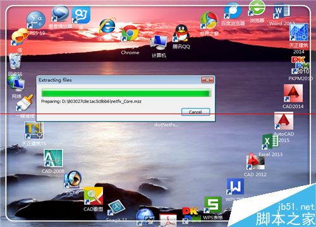
Task: Open the brush cleanup tool shortcut
Action: [x=25, y=103]
